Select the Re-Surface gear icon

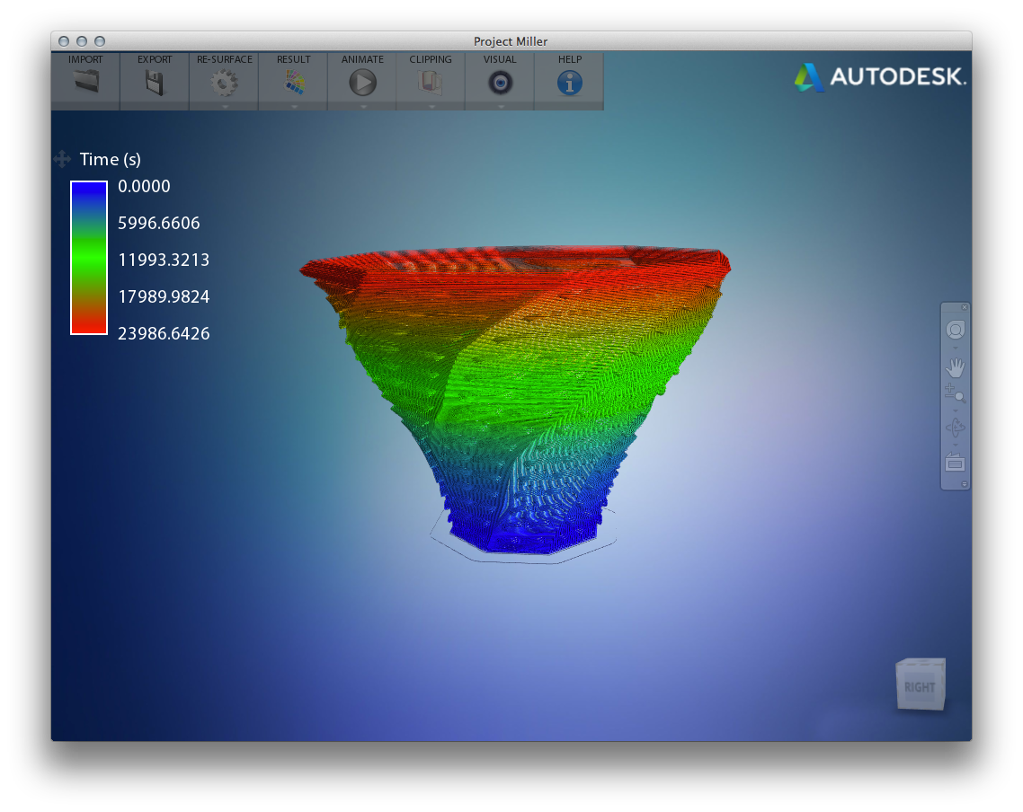[224, 83]
